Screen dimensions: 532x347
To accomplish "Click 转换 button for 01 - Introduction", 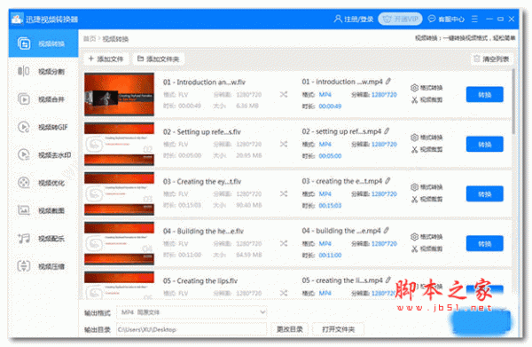I will pyautogui.click(x=484, y=94).
